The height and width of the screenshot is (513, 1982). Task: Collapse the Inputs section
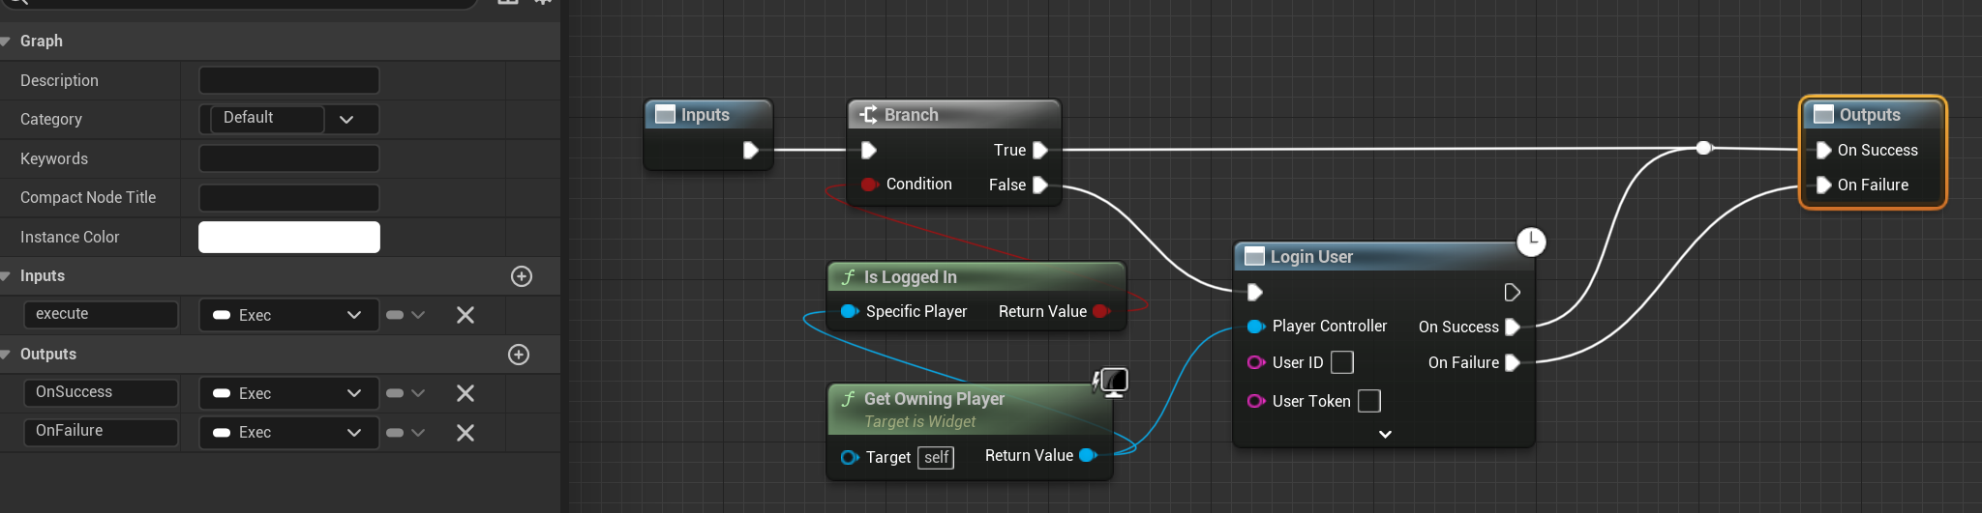click(6, 276)
